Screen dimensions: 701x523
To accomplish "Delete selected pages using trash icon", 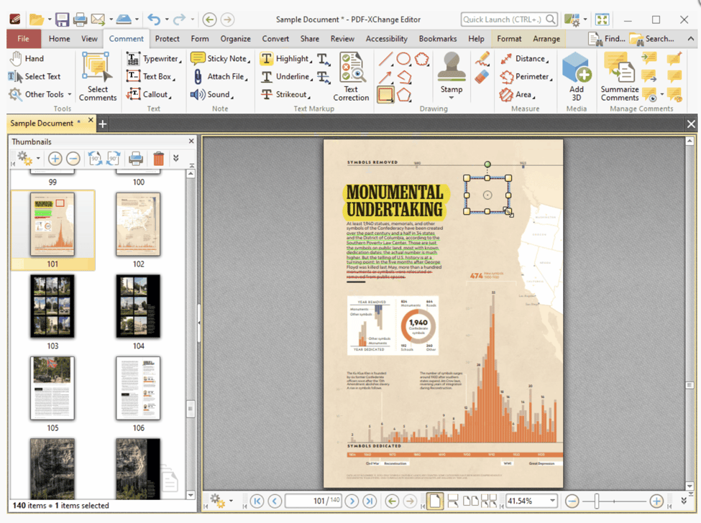I will [x=159, y=159].
